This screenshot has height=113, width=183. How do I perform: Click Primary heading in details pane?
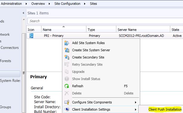(x=39, y=77)
